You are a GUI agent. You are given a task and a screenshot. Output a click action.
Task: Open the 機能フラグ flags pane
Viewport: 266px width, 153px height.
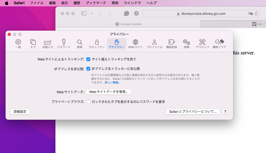[219, 44]
